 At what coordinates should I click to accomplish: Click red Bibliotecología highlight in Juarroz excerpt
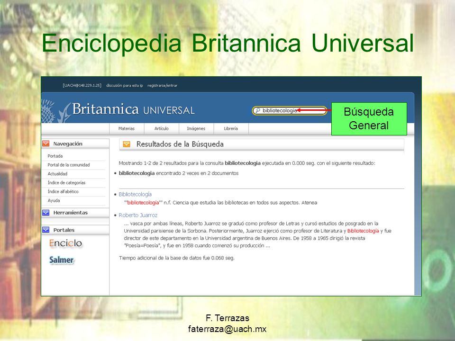tap(363, 231)
